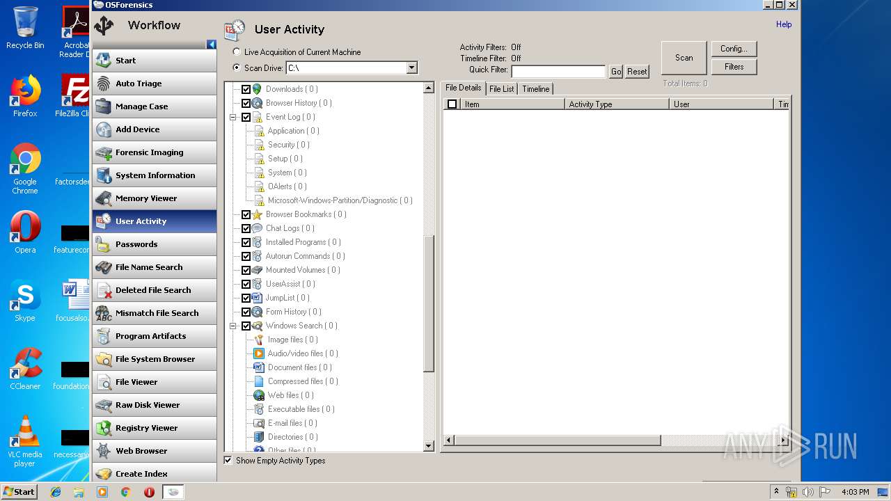
Task: Switch to the File Details tab
Action: (463, 88)
